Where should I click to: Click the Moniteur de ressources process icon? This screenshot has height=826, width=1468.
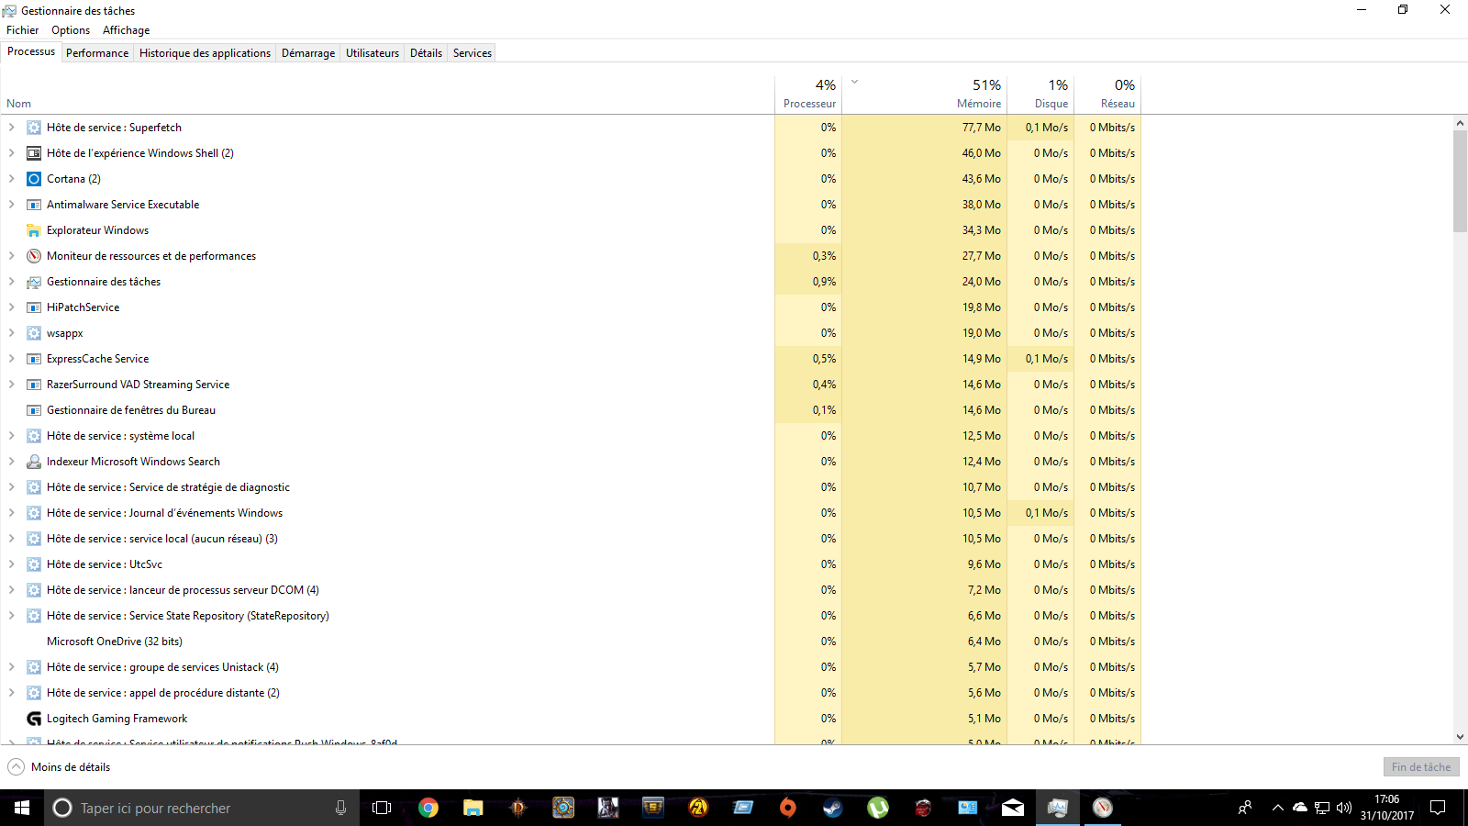(34, 256)
